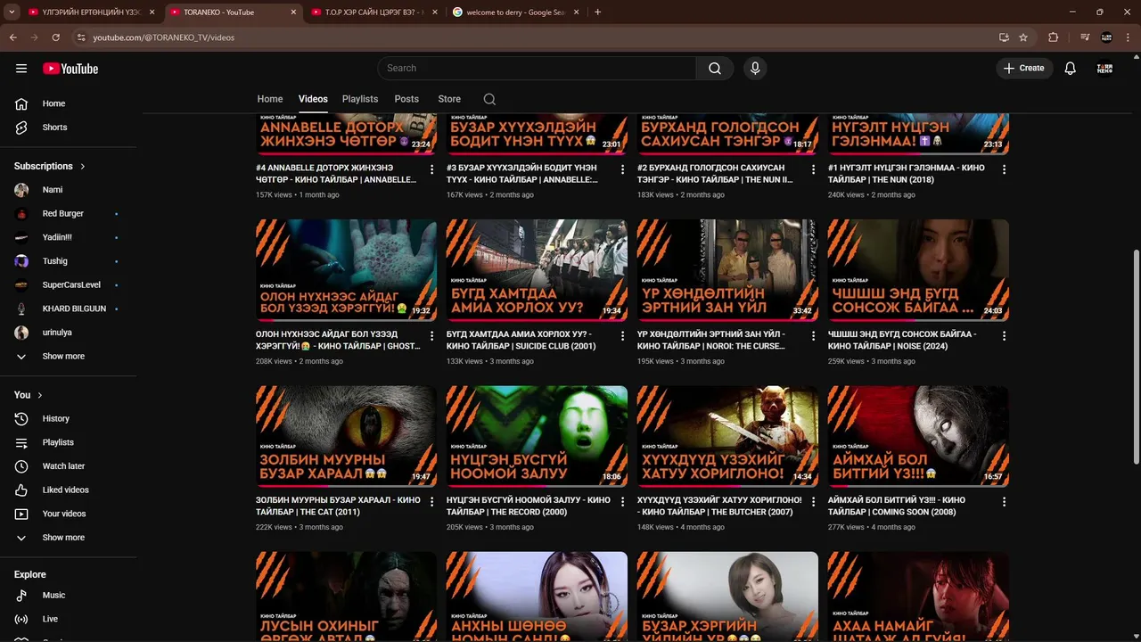Reload the page in browser toolbar
This screenshot has height=642, width=1141.
(55, 37)
